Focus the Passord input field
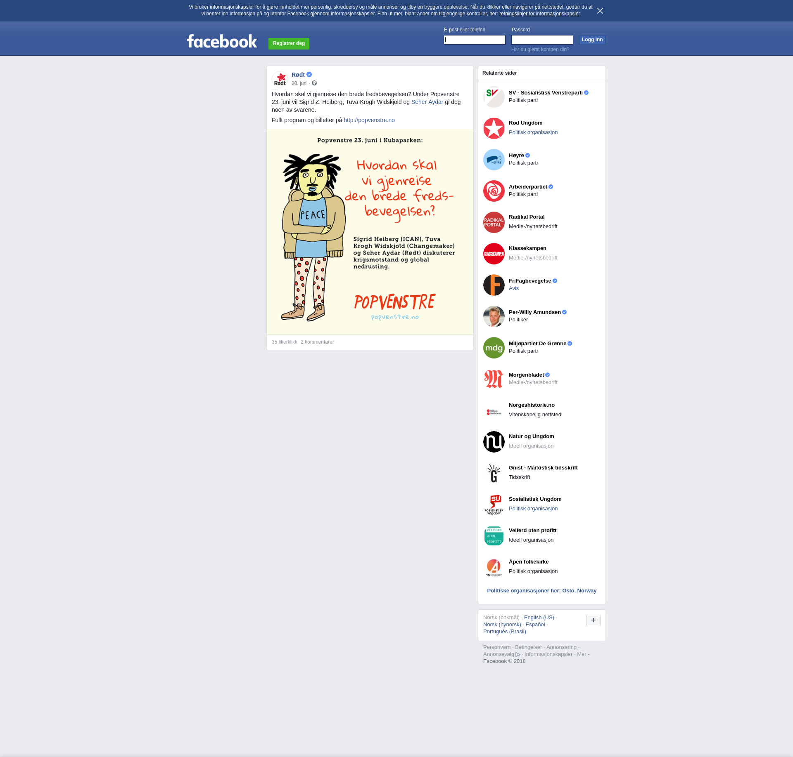Viewport: 793px width, 757px height. coord(542,40)
